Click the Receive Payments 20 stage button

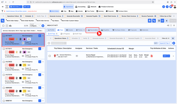tap(149, 16)
